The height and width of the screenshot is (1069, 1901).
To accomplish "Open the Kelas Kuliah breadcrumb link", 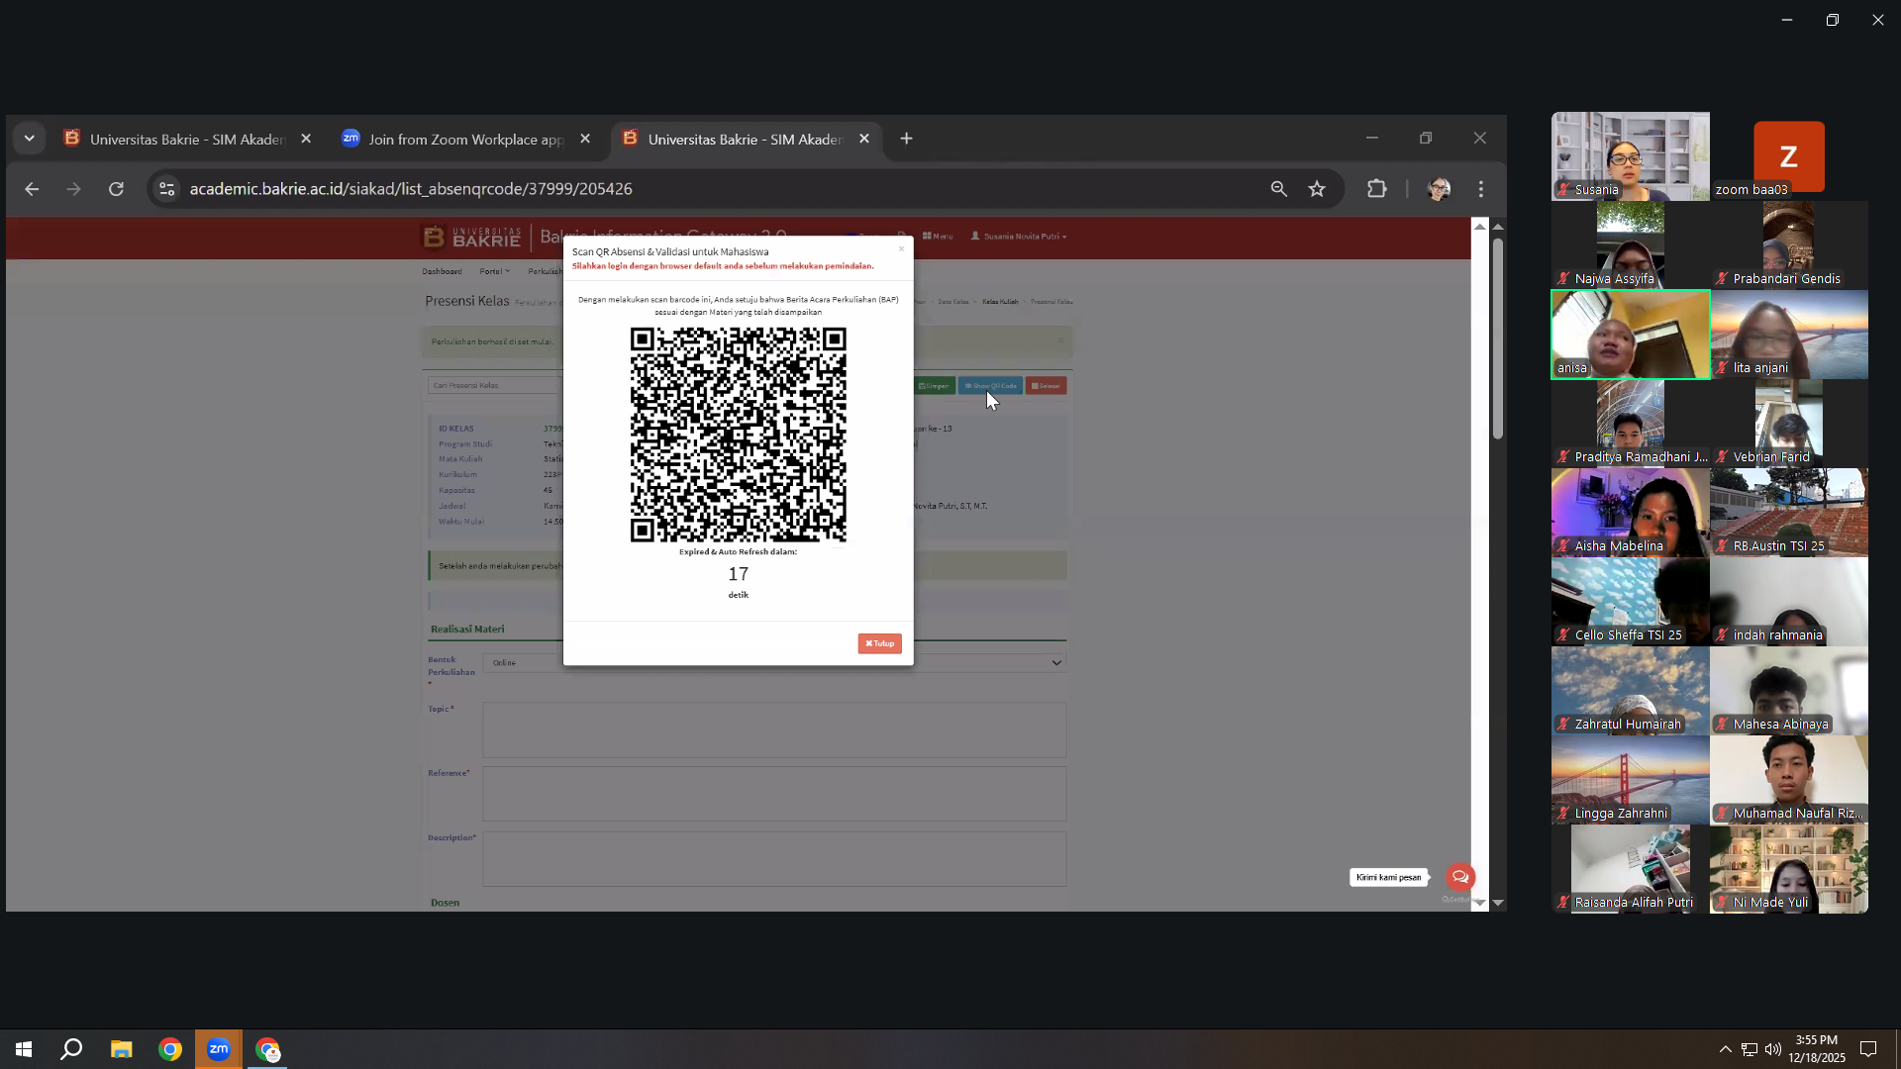I will pyautogui.click(x=1000, y=302).
